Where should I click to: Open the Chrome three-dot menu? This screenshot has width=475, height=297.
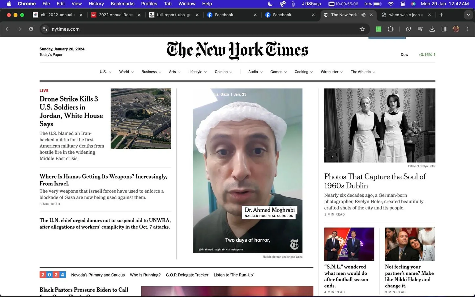pos(468,29)
